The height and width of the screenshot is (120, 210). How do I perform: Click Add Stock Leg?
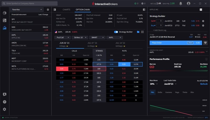(x=160, y=30)
